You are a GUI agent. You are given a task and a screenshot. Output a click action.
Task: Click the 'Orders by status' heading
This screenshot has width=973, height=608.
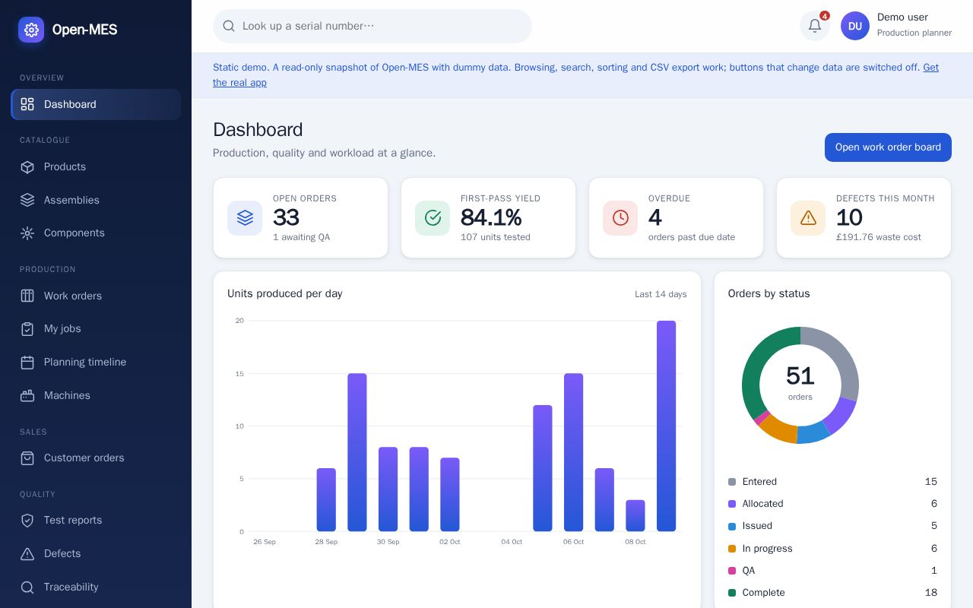pyautogui.click(x=769, y=293)
